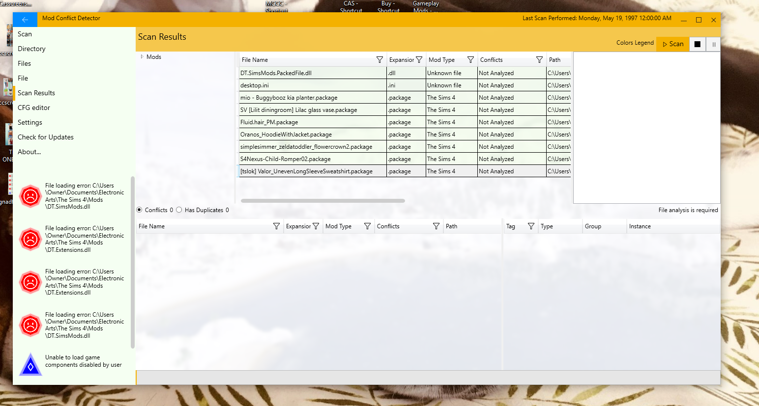This screenshot has width=759, height=406.
Task: Click the back arrow button
Action: point(25,20)
